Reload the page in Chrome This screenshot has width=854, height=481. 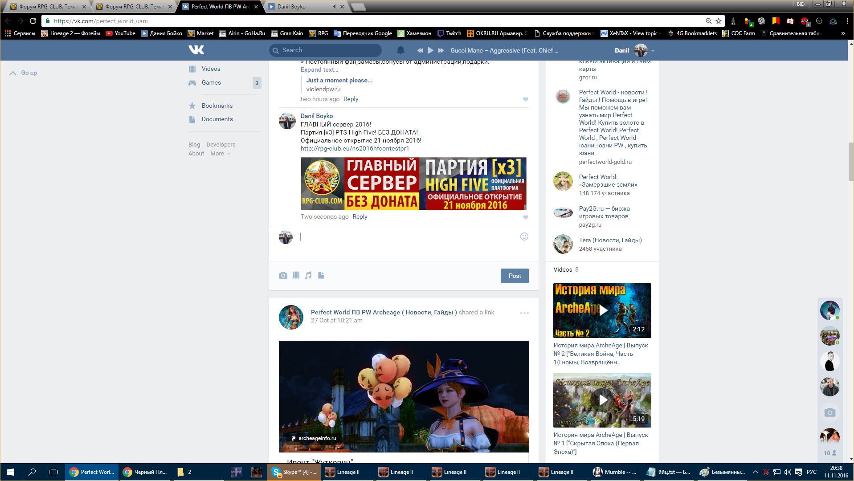(33, 21)
